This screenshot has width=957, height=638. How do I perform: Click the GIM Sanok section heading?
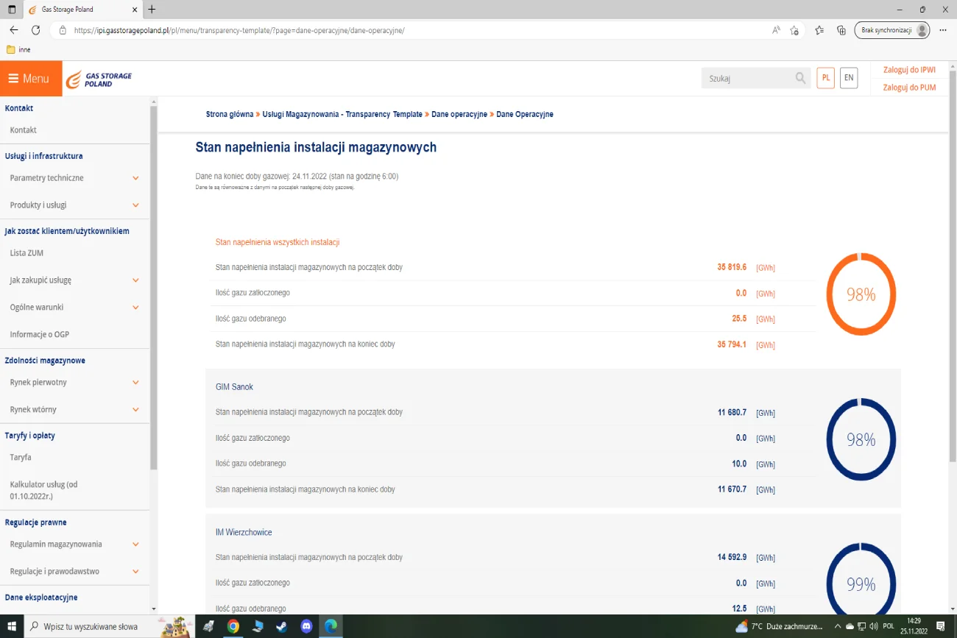234,387
